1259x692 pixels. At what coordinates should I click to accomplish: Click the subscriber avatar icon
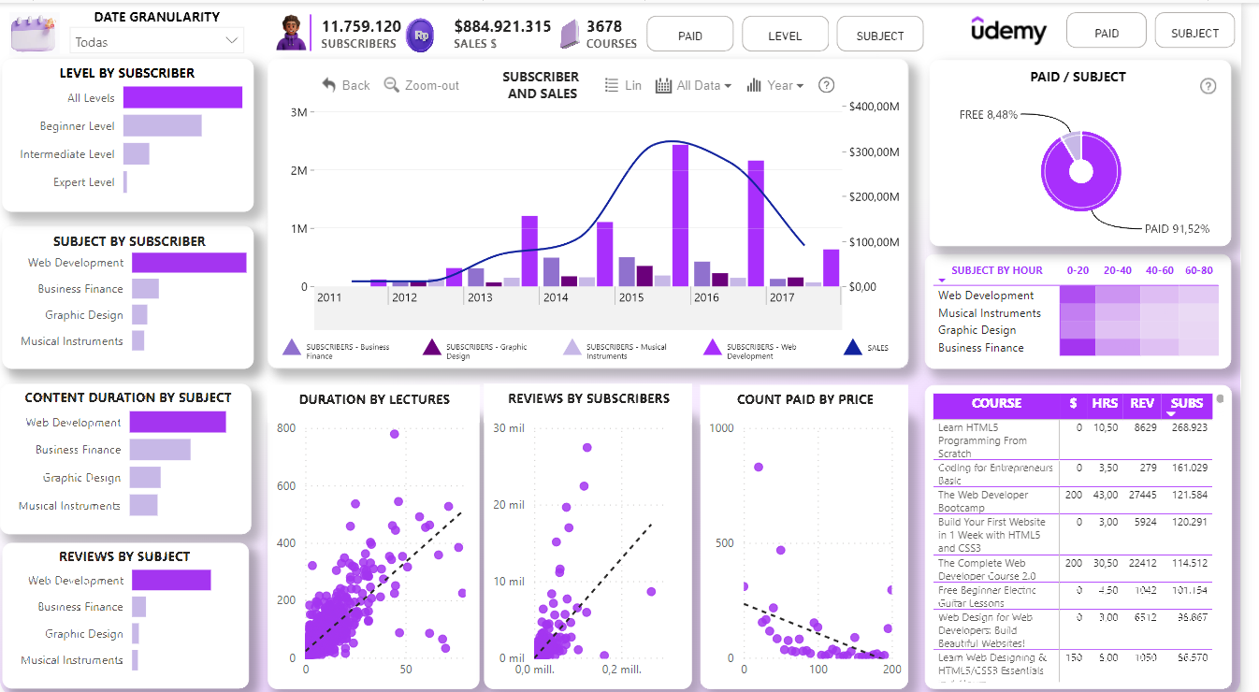pos(292,34)
